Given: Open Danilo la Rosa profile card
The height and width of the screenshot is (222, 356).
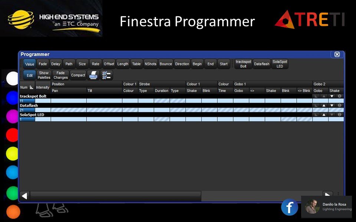Looking at the screenshot, I should [x=326, y=207].
